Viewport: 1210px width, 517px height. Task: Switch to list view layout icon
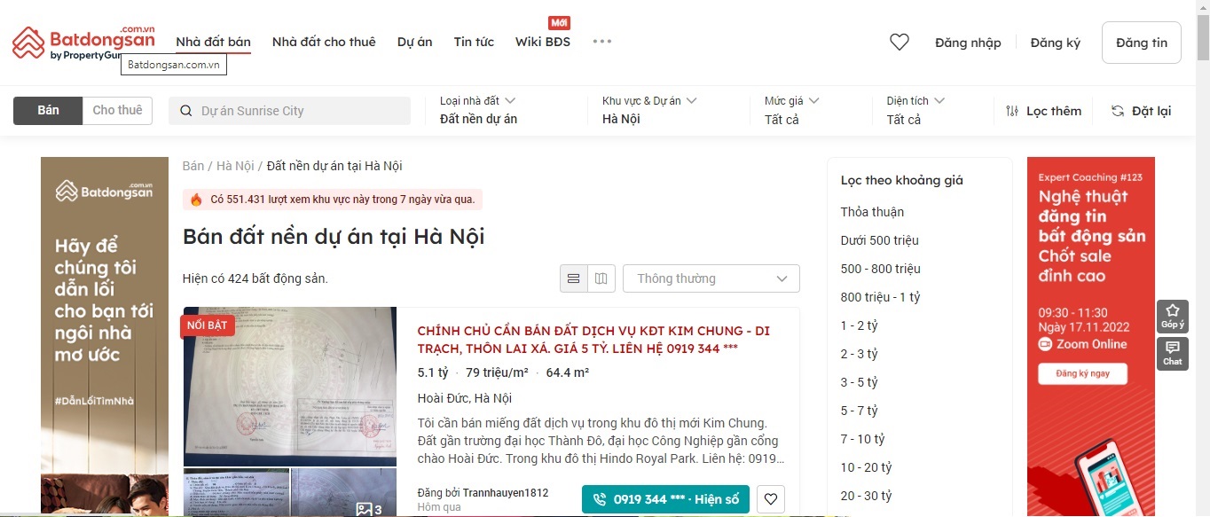(573, 278)
